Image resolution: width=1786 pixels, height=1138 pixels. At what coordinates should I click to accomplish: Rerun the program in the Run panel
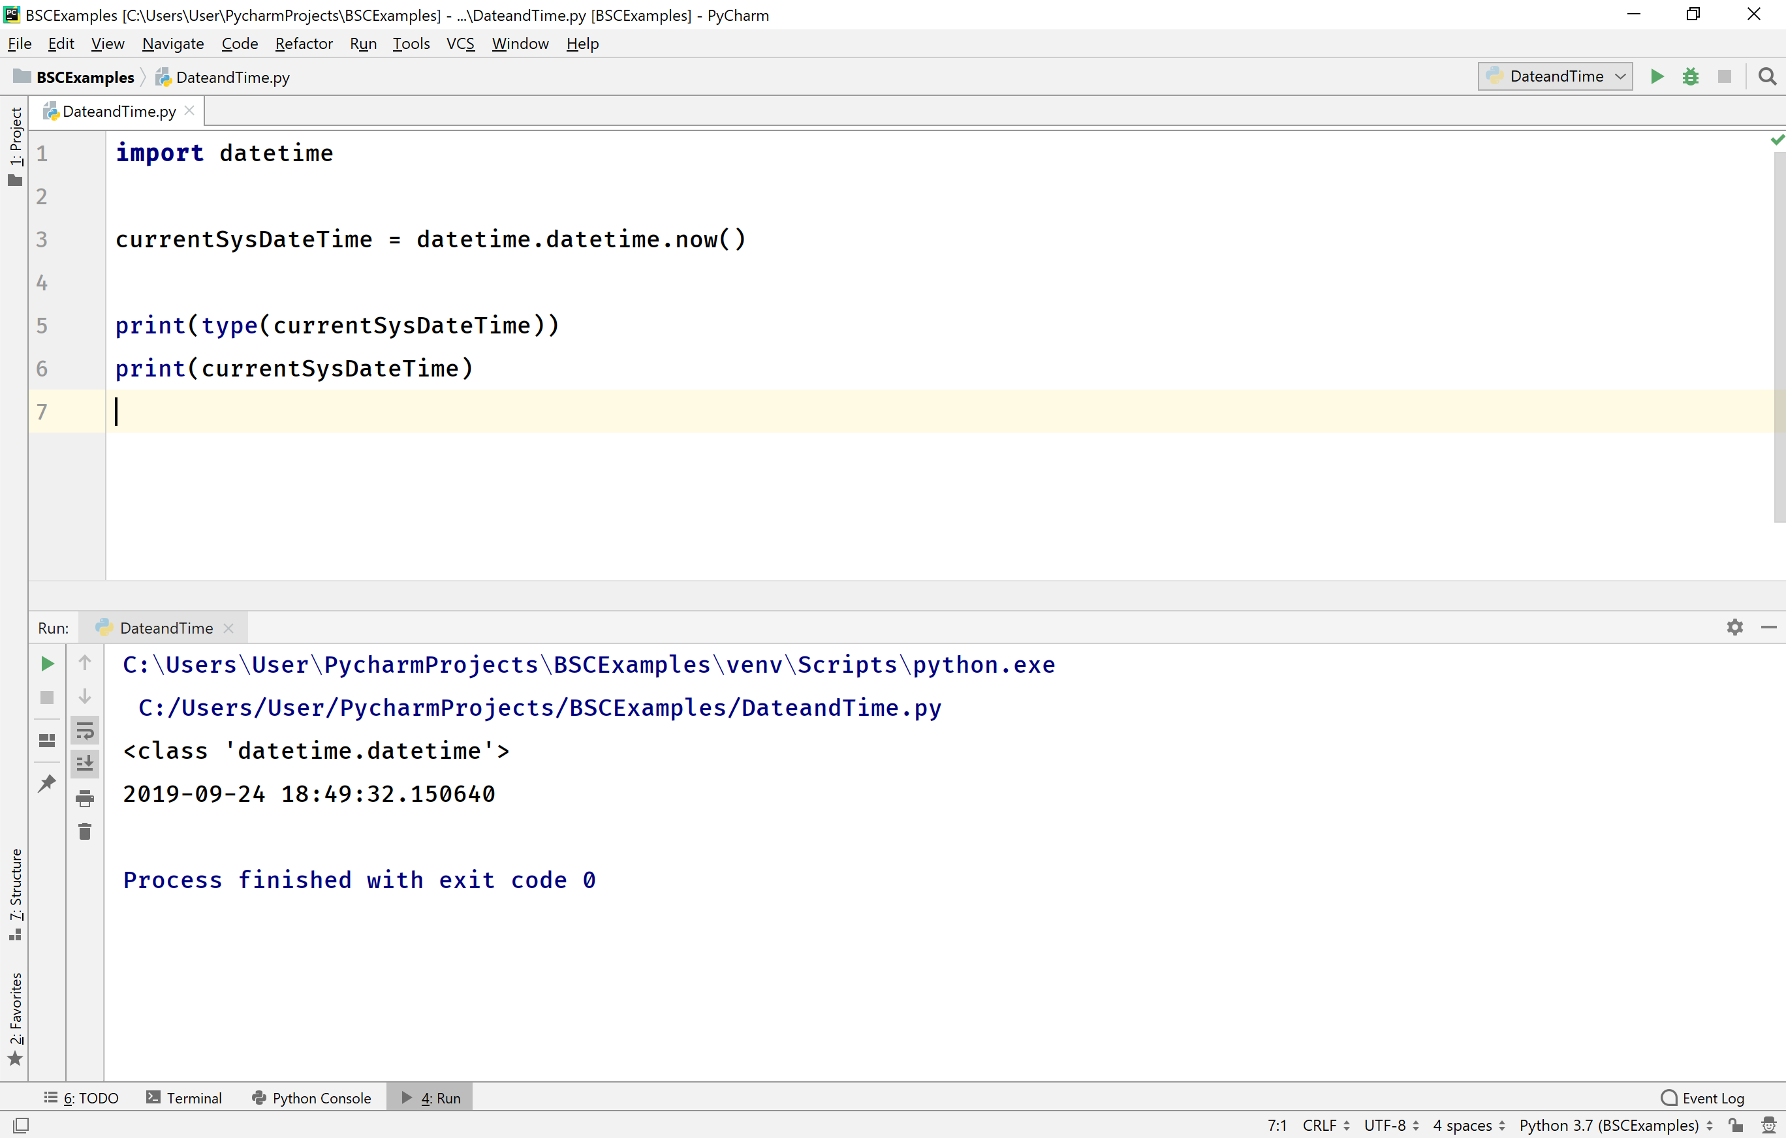pyautogui.click(x=47, y=664)
